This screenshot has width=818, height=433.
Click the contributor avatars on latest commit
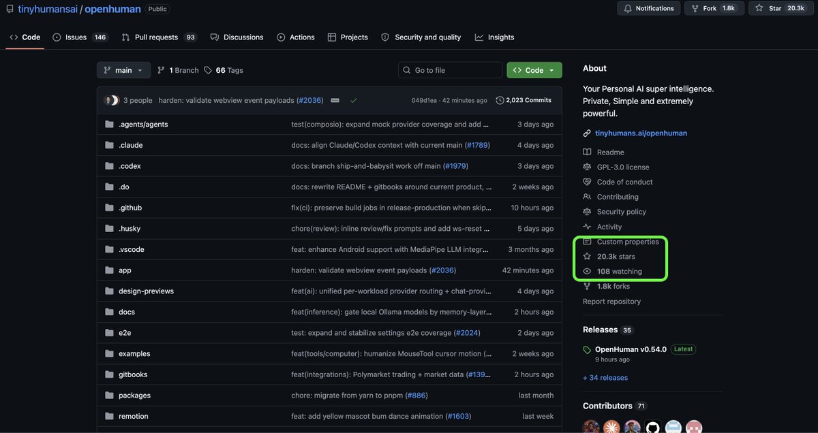(111, 100)
